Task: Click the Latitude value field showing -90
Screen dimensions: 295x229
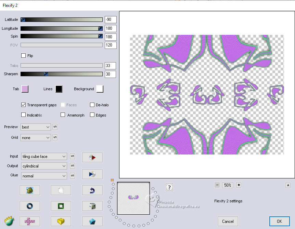Action: [111, 19]
